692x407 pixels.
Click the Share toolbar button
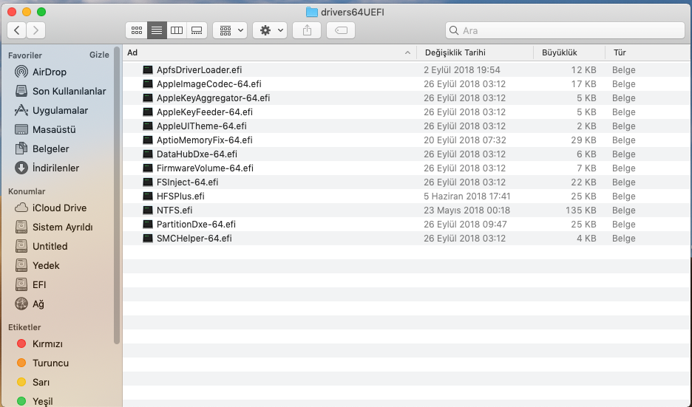(307, 30)
